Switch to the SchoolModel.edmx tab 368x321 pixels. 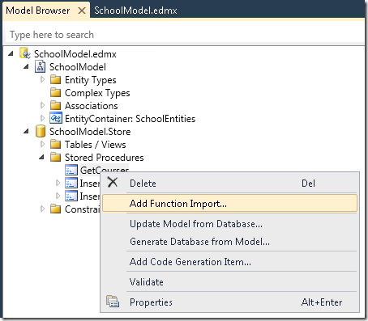pyautogui.click(x=135, y=11)
